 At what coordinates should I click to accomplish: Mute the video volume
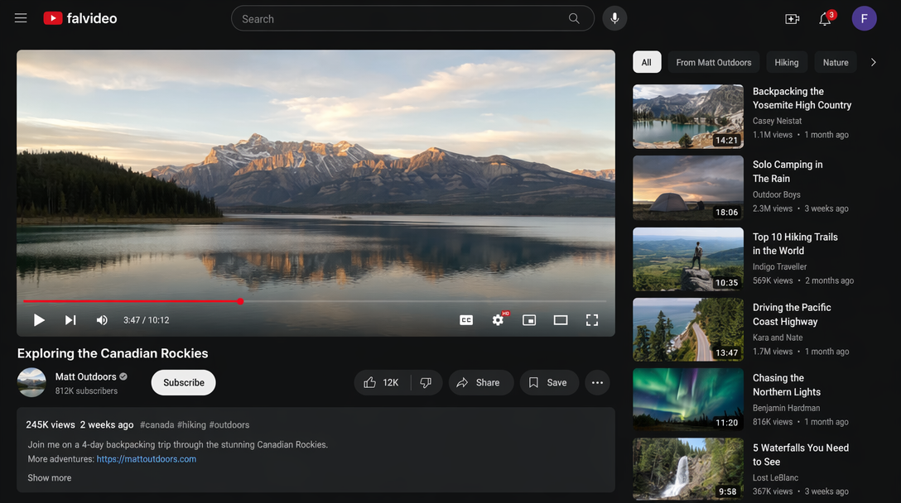102,320
